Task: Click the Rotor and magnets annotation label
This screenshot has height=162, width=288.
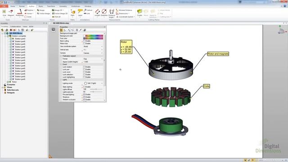Action: [218, 54]
